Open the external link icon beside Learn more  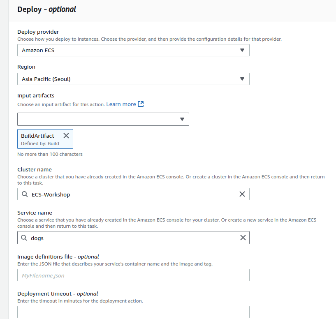(141, 104)
